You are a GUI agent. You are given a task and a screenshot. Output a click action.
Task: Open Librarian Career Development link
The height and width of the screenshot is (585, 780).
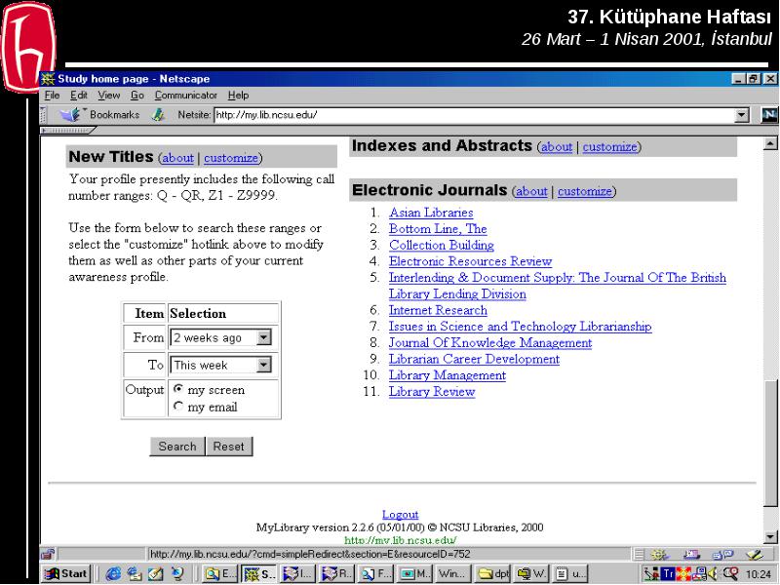(474, 359)
